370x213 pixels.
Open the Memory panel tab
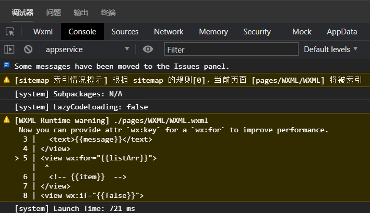(x=213, y=32)
